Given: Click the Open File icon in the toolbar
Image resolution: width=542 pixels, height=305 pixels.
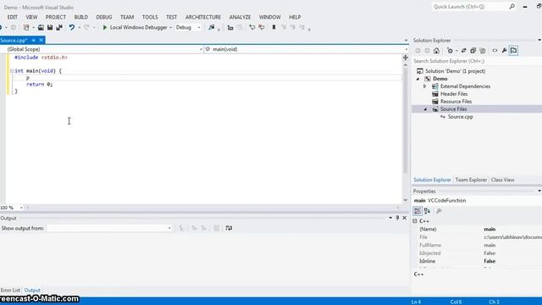Looking at the screenshot, I should 41,27.
